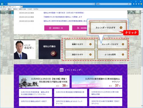Go back with the browser Back arrow
The height and width of the screenshot is (108, 143).
(2, 4)
